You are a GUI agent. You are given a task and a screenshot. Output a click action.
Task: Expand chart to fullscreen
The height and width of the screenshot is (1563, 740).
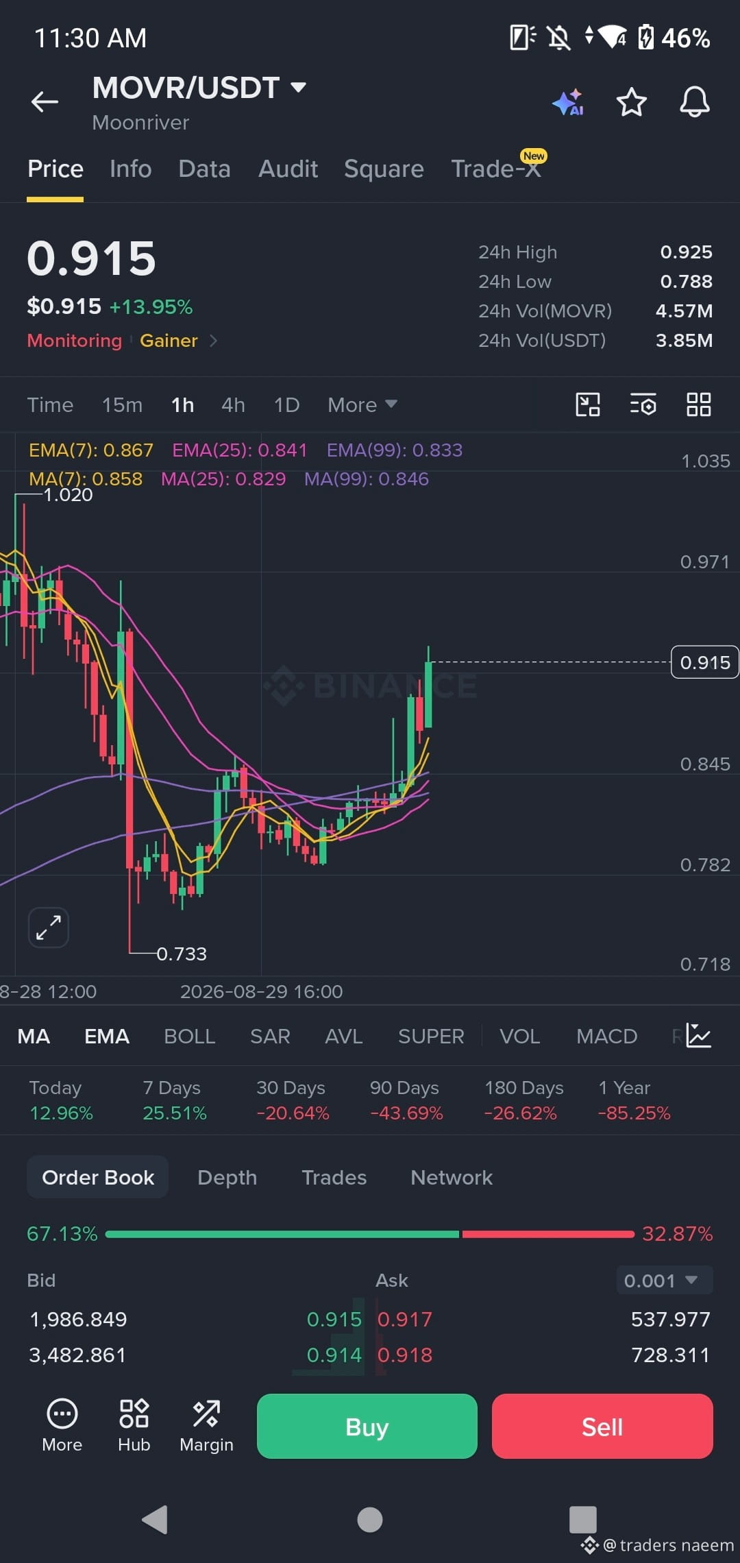click(49, 928)
